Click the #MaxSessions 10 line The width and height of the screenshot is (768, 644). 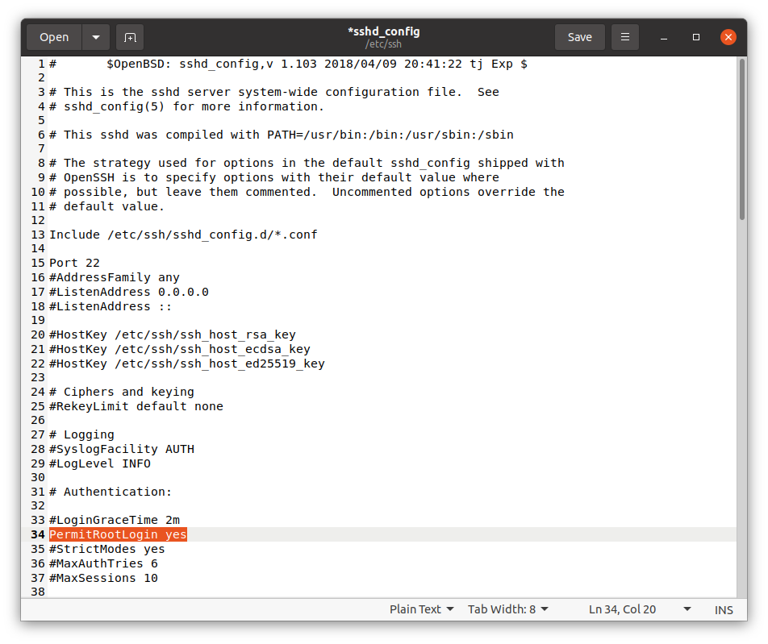pos(103,578)
